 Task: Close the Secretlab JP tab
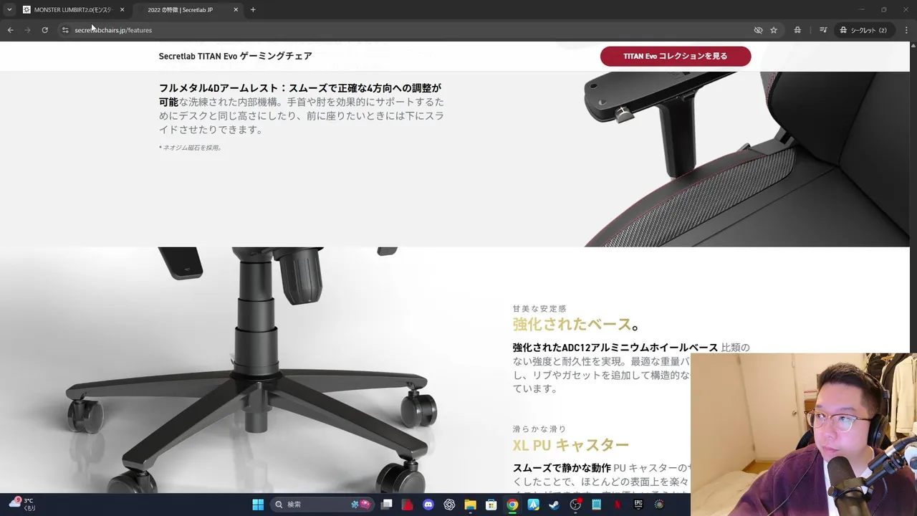pyautogui.click(x=236, y=10)
